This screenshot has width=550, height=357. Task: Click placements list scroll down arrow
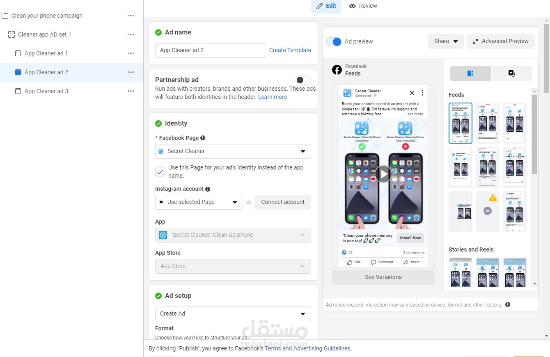pos(534,284)
